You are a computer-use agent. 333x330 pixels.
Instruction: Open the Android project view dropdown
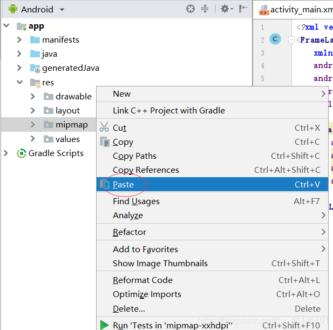62,10
